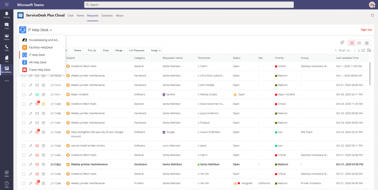Switch to the column (kanban) view icon
The image size is (378, 190).
(367, 43)
